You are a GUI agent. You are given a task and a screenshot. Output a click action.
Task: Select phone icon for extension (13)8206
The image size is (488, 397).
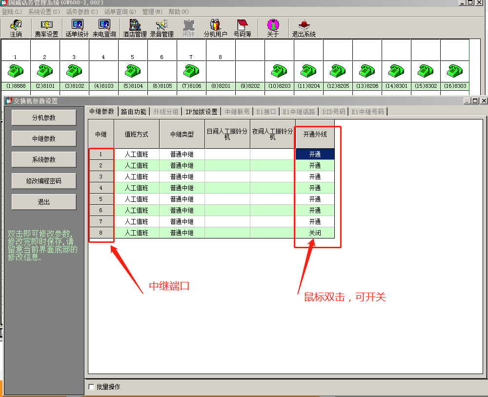(x=367, y=71)
